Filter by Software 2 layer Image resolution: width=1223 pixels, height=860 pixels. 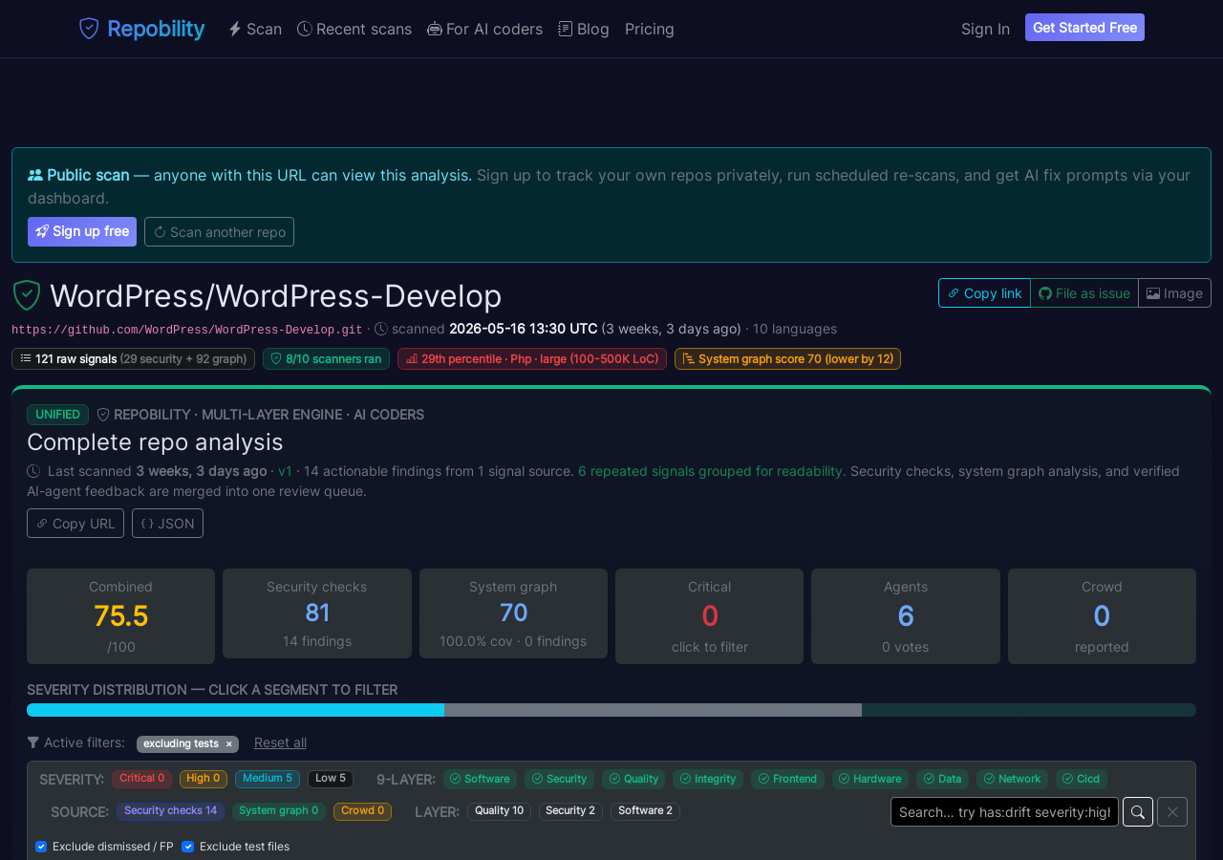(645, 811)
